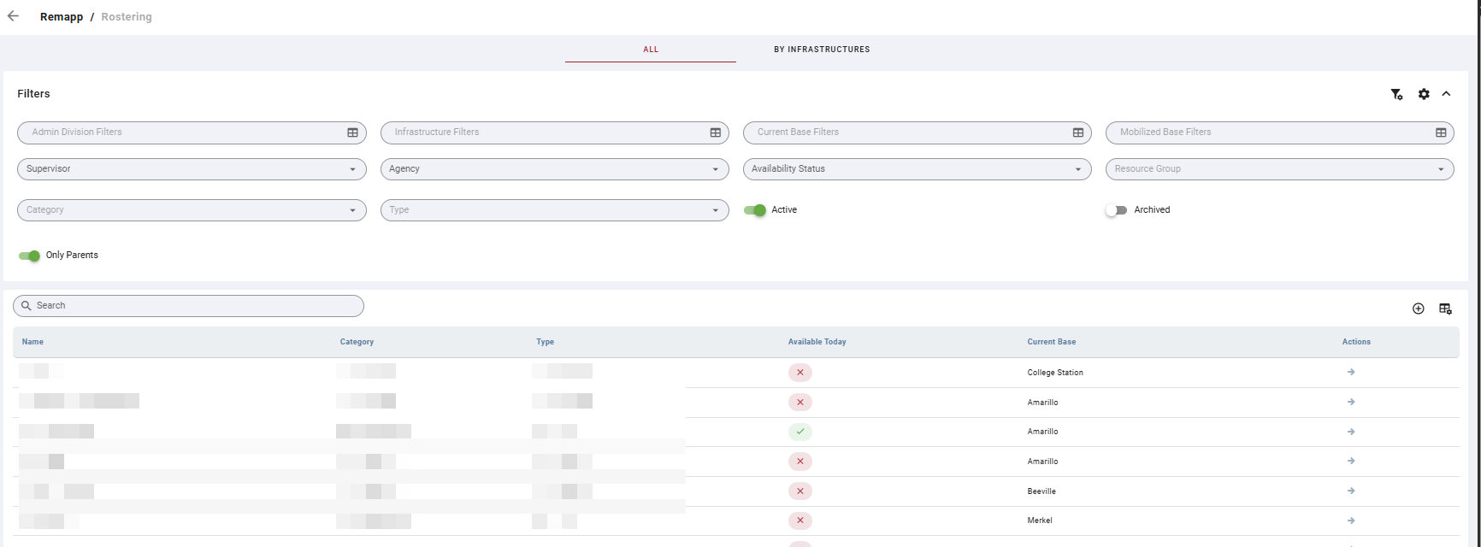
Task: Expand the Supervisor dropdown
Action: click(x=192, y=169)
